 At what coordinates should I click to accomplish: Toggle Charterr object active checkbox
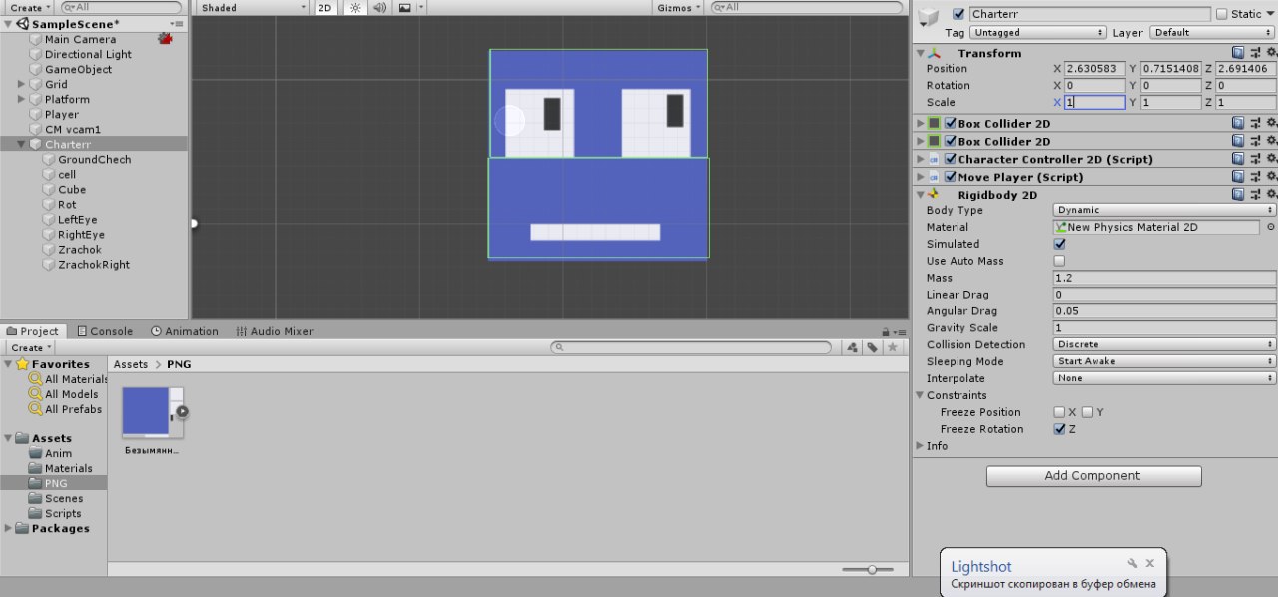958,14
